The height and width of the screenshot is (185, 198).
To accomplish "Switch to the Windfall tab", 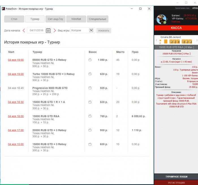I will click(x=76, y=19).
